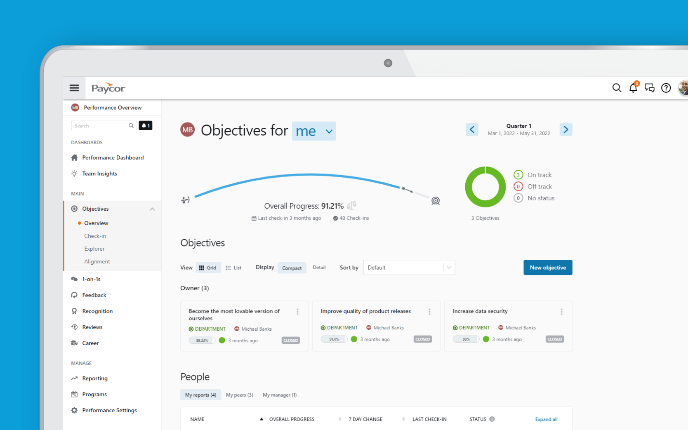Open Performance Dashboard
Viewport: 688px width, 430px height.
(x=113, y=157)
